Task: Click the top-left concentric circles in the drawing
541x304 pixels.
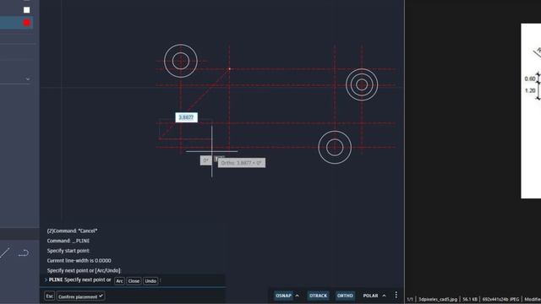Action: click(x=181, y=61)
